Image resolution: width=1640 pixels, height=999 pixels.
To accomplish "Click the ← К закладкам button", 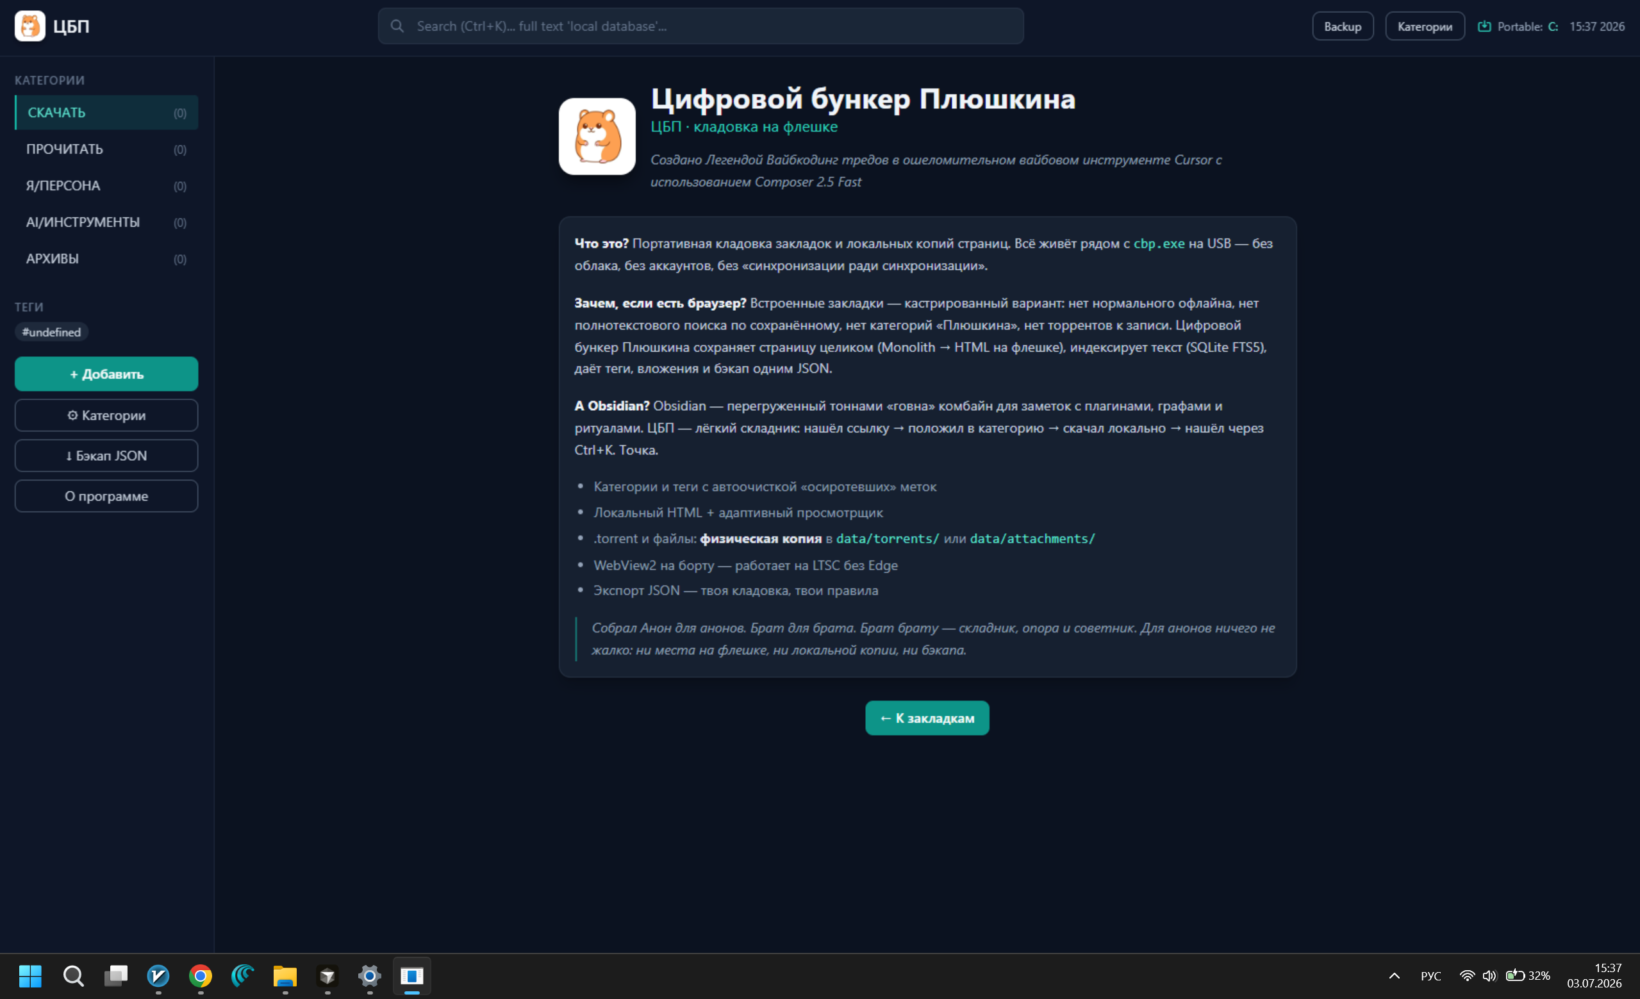I will click(x=927, y=718).
